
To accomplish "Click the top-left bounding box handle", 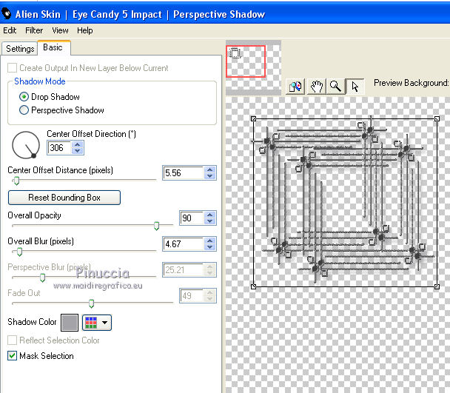I will (x=253, y=118).
